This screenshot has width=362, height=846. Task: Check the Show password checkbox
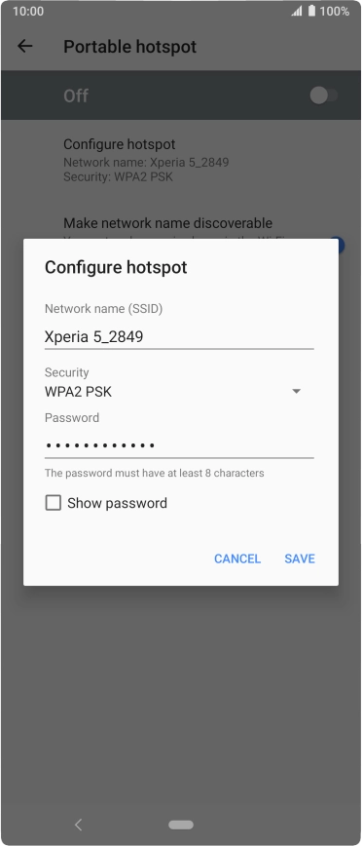(x=53, y=503)
